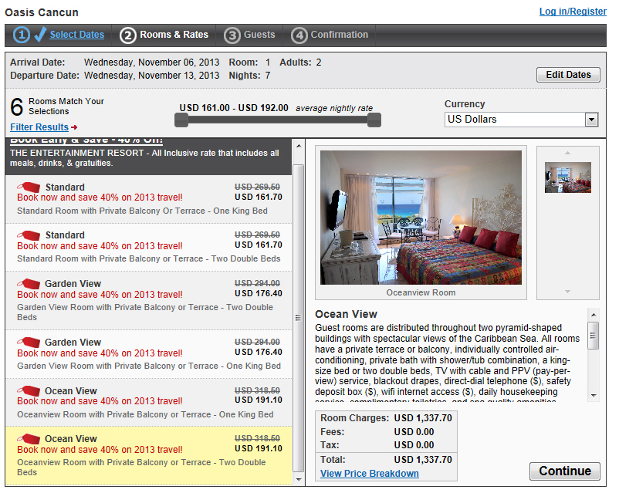Click the 6 Rooms Match Your Selections text
This screenshot has width=619, height=493.
(x=57, y=106)
